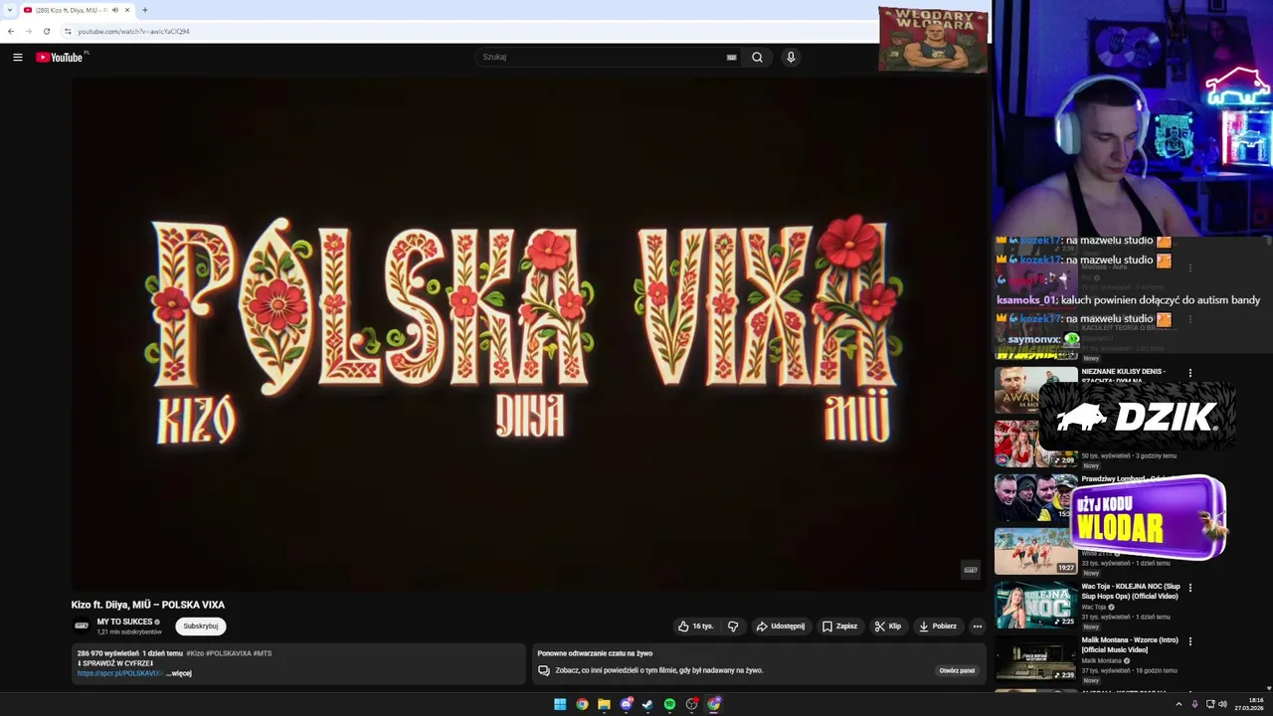Viewport: 1273px width, 716px height.
Task: Open more actions three-dot menu below video
Action: point(978,626)
